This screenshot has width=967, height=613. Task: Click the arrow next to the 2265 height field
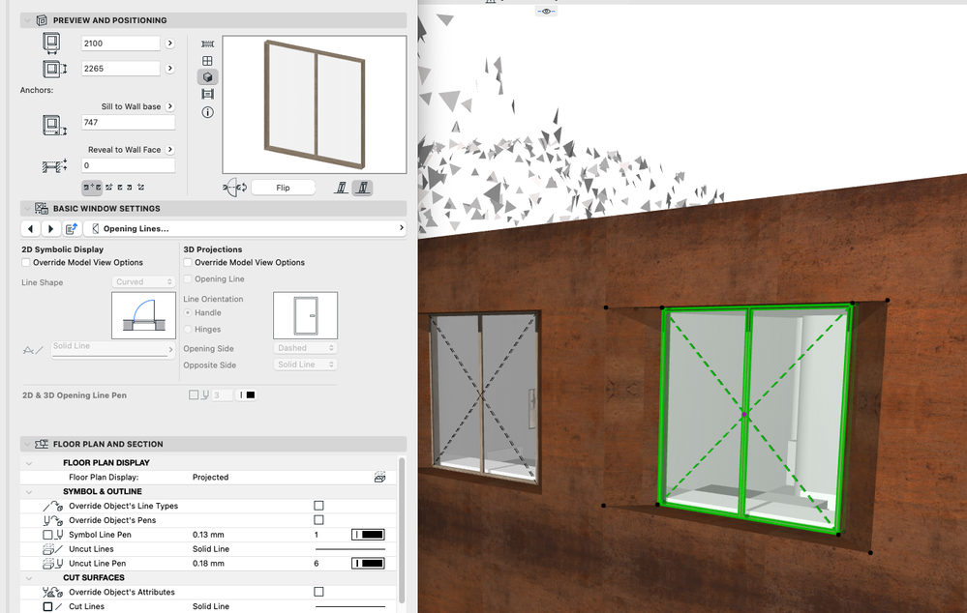pyautogui.click(x=169, y=69)
